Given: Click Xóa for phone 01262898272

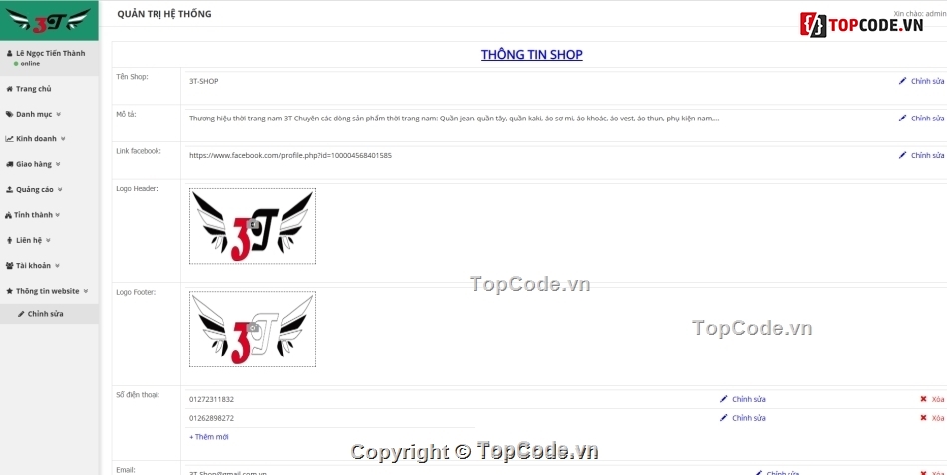Looking at the screenshot, I should click(x=937, y=418).
